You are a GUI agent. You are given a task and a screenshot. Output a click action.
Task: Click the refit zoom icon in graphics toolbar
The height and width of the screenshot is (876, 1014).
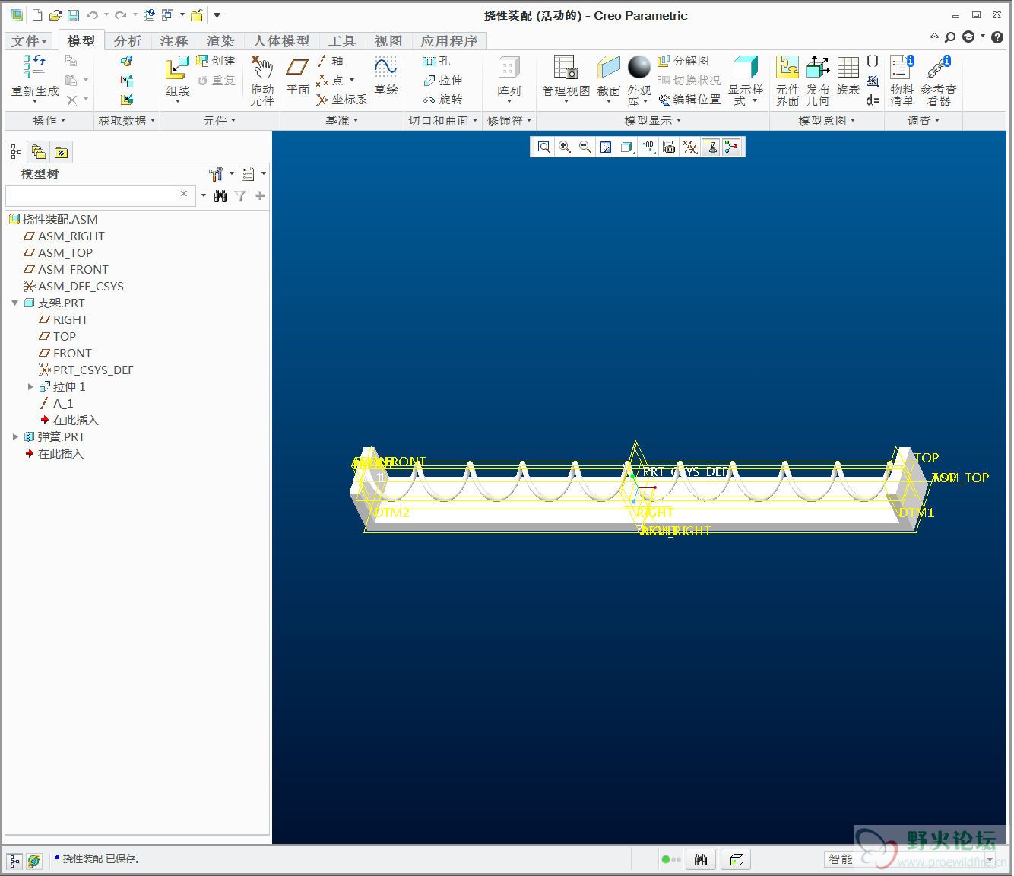click(544, 148)
